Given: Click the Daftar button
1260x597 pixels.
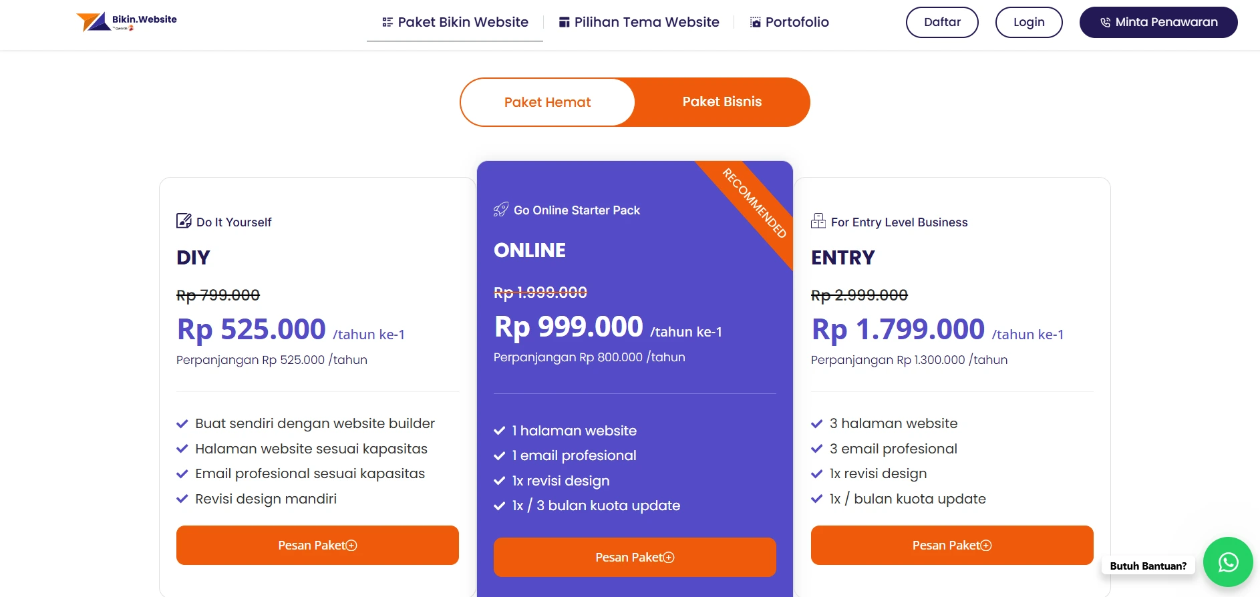Looking at the screenshot, I should point(942,22).
